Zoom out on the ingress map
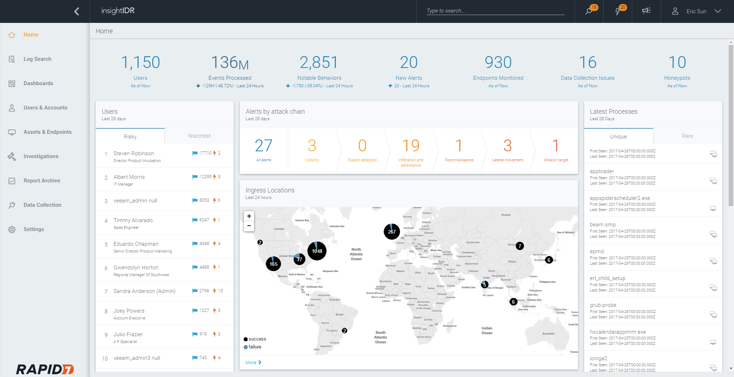 (x=249, y=226)
